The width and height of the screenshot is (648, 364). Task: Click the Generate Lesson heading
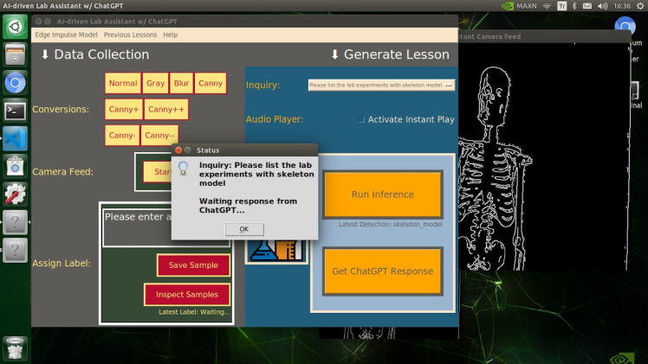390,54
